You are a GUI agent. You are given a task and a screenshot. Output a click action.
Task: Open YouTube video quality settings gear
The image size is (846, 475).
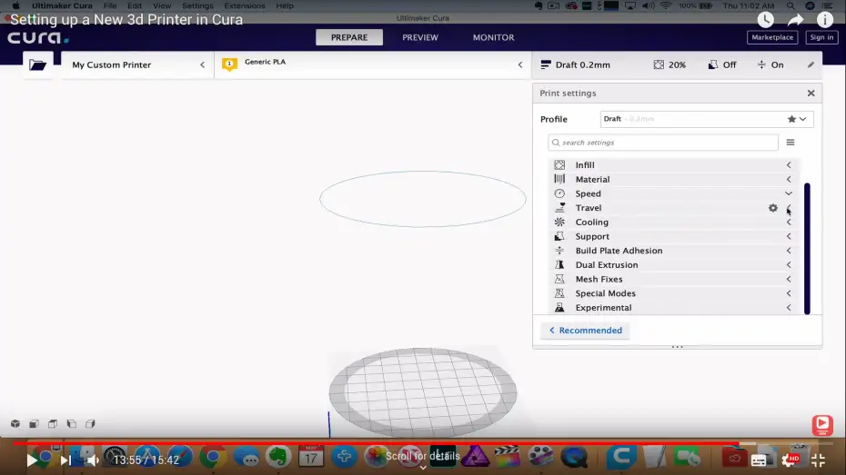tap(789, 460)
